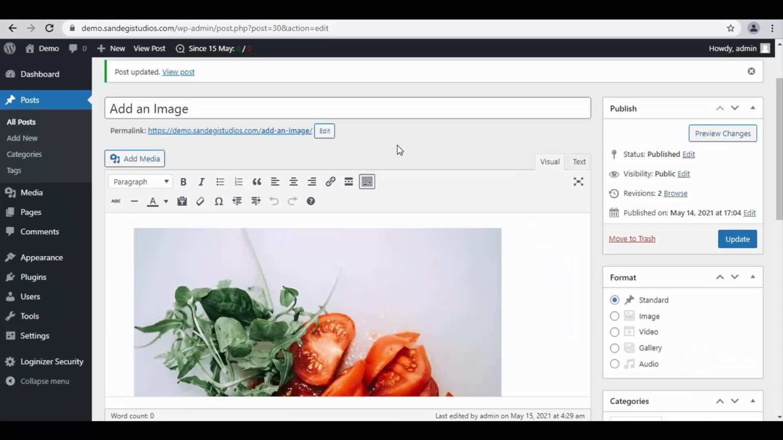Viewport: 783px width, 440px height.
Task: Select the Gallery post format
Action: (615, 348)
